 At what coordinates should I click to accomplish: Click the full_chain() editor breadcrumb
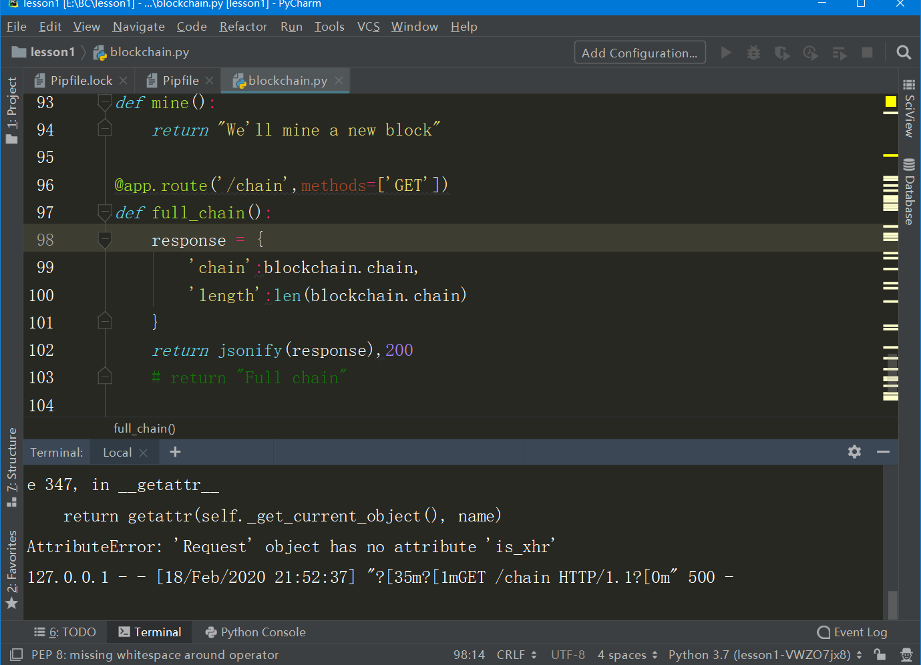[144, 429]
